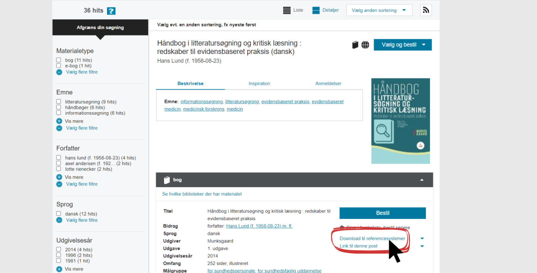Open Download til referencesystemer link
Viewport: 537px width, 273px height.
(372, 239)
